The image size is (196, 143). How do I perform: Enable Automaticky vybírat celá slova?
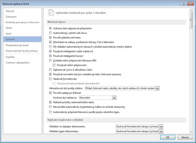click(x=50, y=33)
